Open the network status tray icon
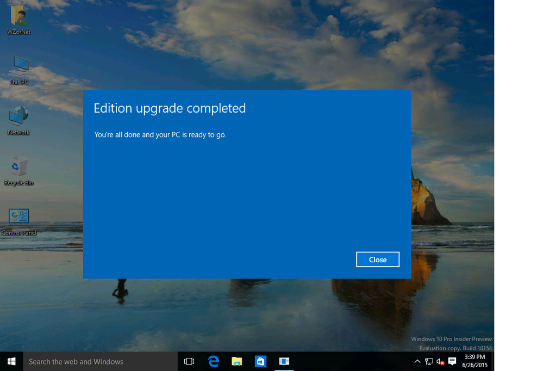This screenshot has height=371, width=556. [x=429, y=361]
